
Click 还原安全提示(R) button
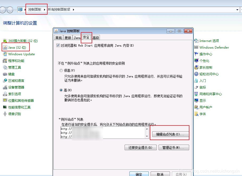pos(141,147)
